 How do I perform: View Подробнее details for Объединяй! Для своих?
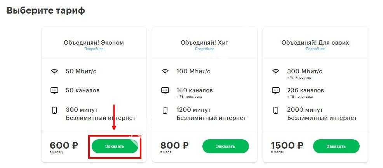[x=315, y=49]
